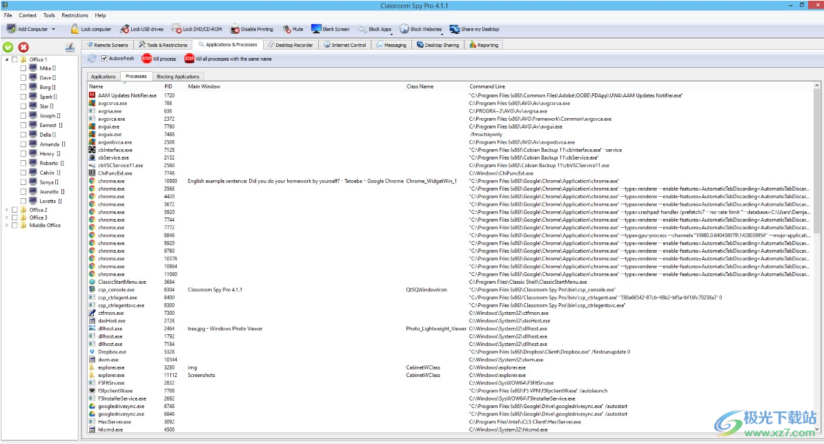This screenshot has width=824, height=444.
Task: Open the Desktop Recorder tab
Action: [x=290, y=46]
